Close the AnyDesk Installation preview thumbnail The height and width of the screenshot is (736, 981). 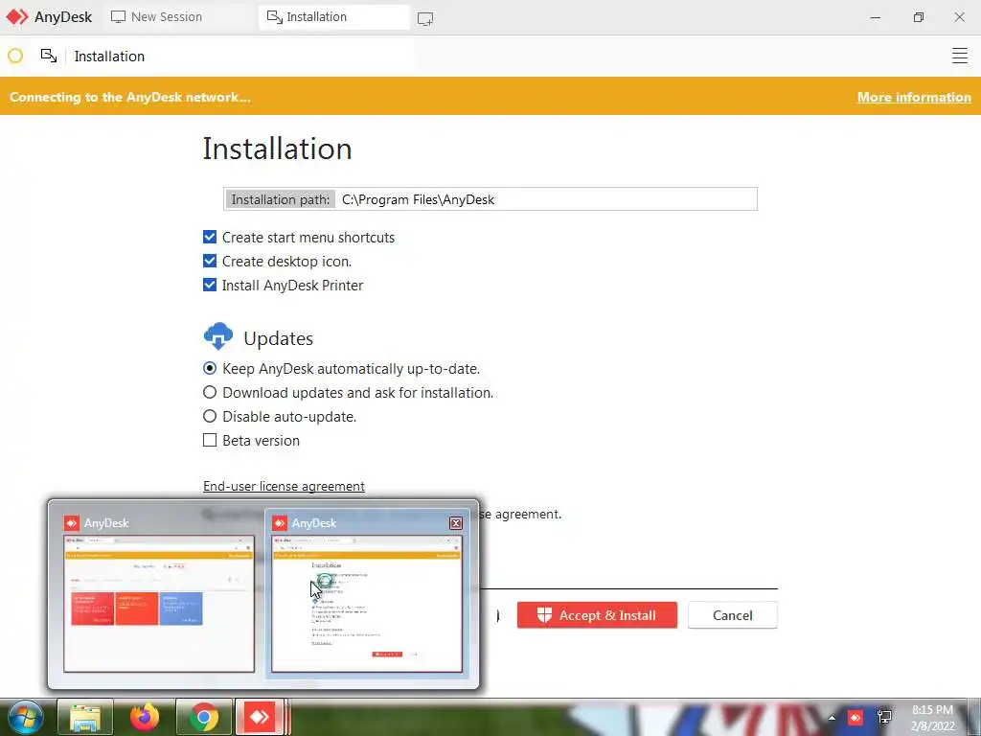point(456,523)
